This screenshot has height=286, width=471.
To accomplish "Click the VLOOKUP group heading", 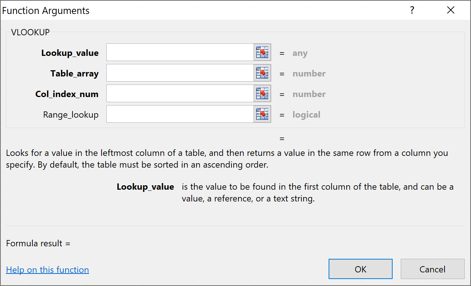I will [x=30, y=32].
